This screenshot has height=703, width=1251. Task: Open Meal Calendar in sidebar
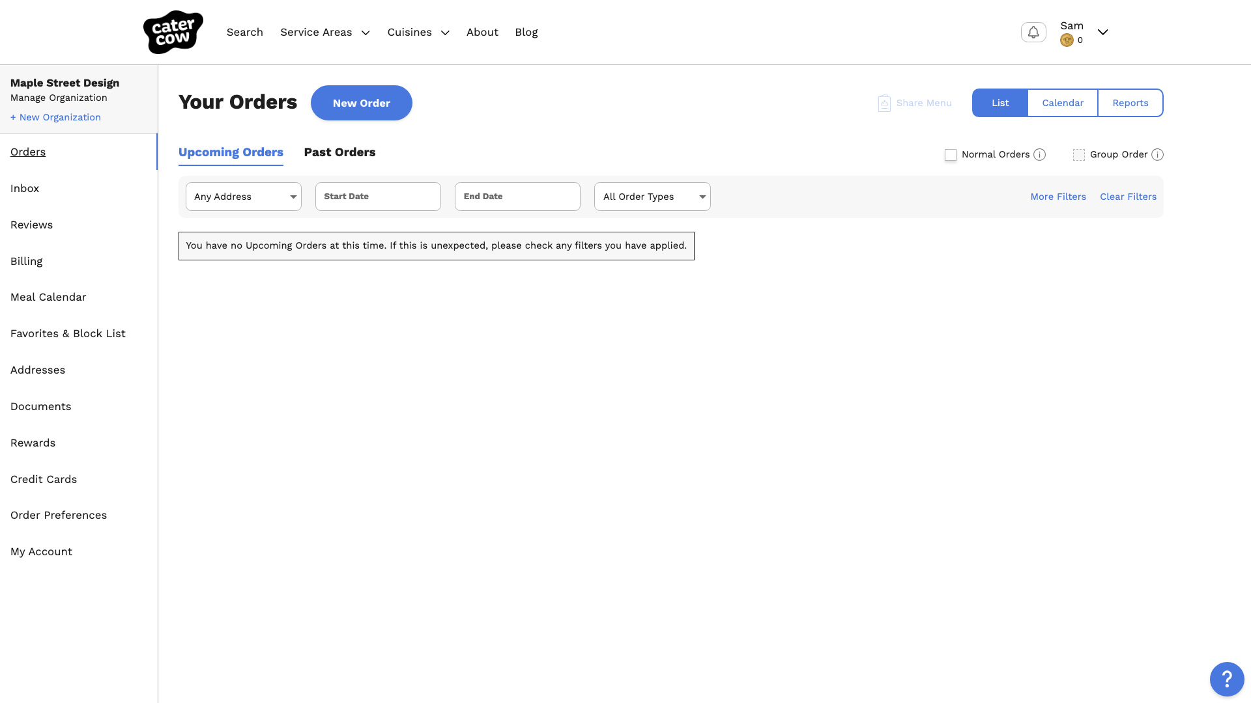coord(48,297)
